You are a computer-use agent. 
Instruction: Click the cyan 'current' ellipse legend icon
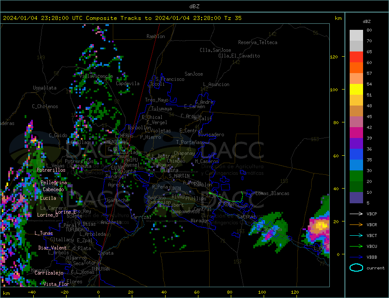tap(356, 268)
